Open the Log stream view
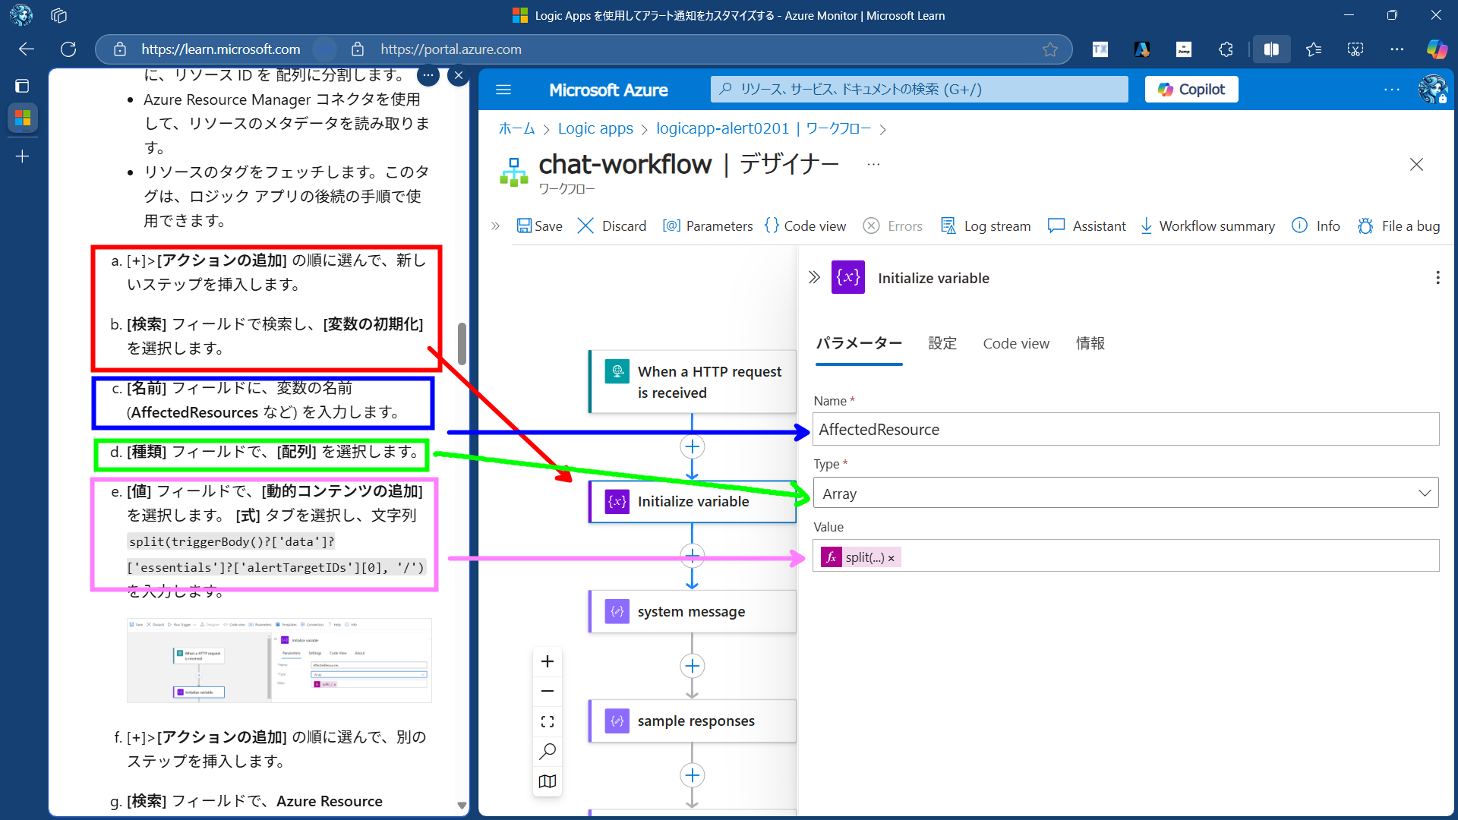 (986, 225)
